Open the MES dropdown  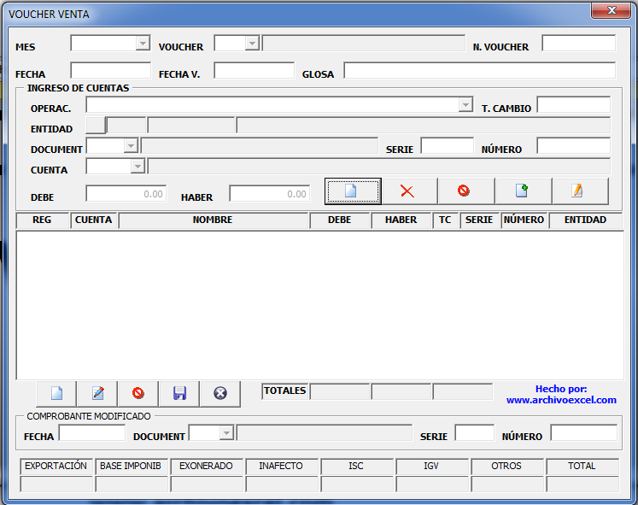[x=143, y=43]
